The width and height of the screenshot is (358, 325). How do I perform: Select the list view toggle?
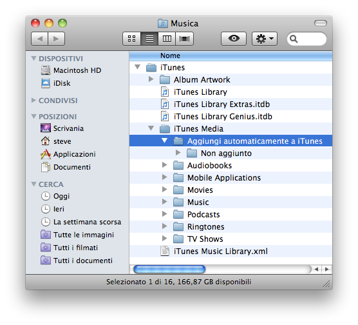(x=149, y=39)
